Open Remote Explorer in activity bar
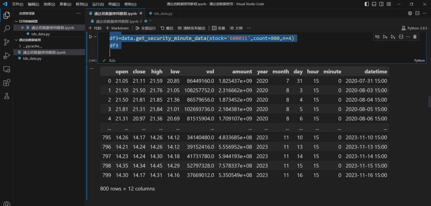431x206 pixels. [x=7, y=69]
